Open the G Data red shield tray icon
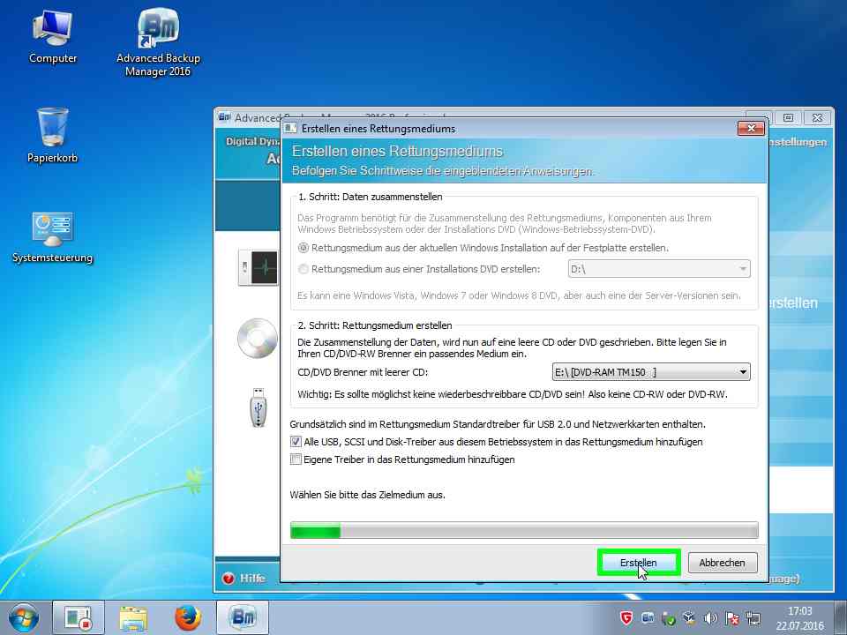This screenshot has width=847, height=635. click(626, 617)
